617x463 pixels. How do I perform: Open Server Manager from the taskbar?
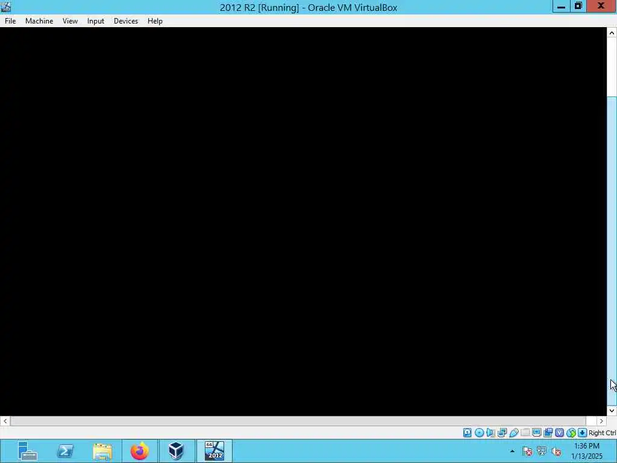pos(28,451)
